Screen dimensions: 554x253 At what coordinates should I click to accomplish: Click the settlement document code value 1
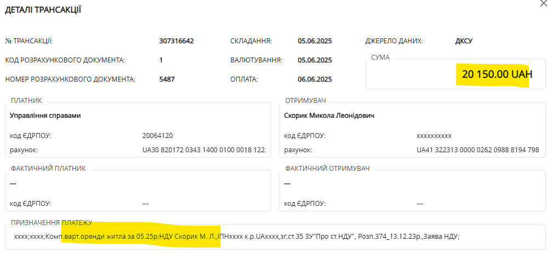[x=161, y=60]
